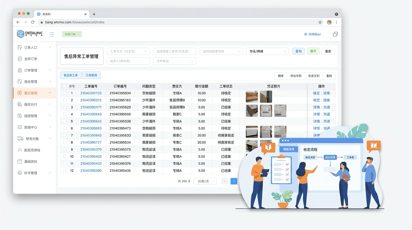Open the first photo thumbnail in row 1
Screen dimensions: 412x230
pyautogui.click(x=252, y=97)
